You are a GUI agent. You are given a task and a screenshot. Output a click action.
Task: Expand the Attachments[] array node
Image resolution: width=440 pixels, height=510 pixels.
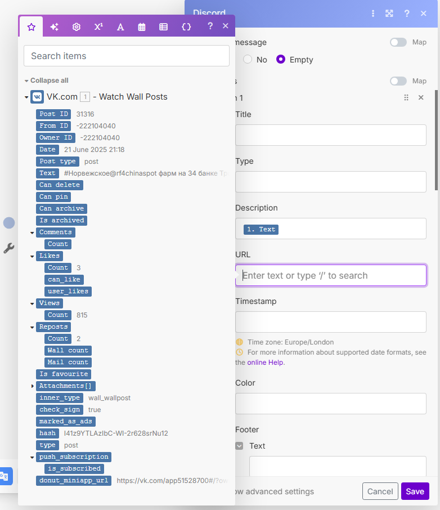coord(33,386)
